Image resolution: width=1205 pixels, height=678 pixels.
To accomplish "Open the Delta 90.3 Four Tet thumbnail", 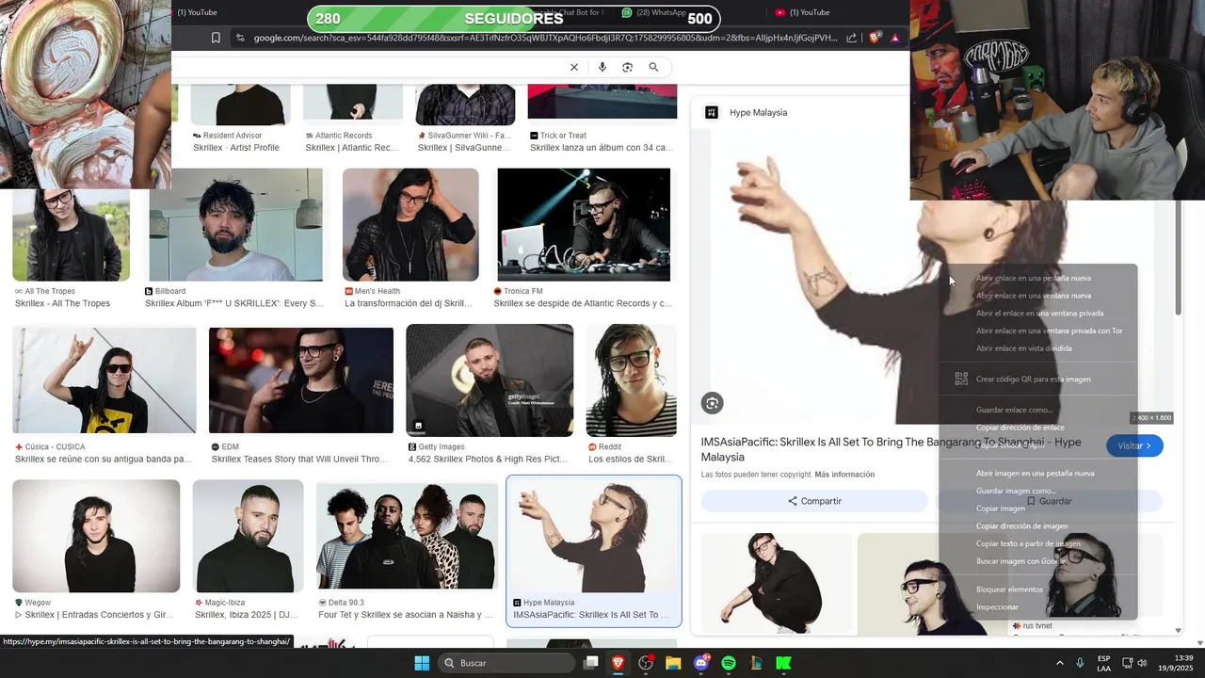I will click(x=407, y=536).
